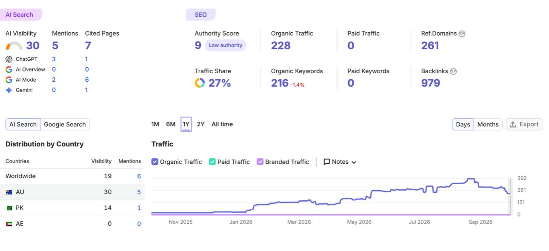Open total Mentions value 5
This screenshot has width=549, height=251.
tap(55, 46)
